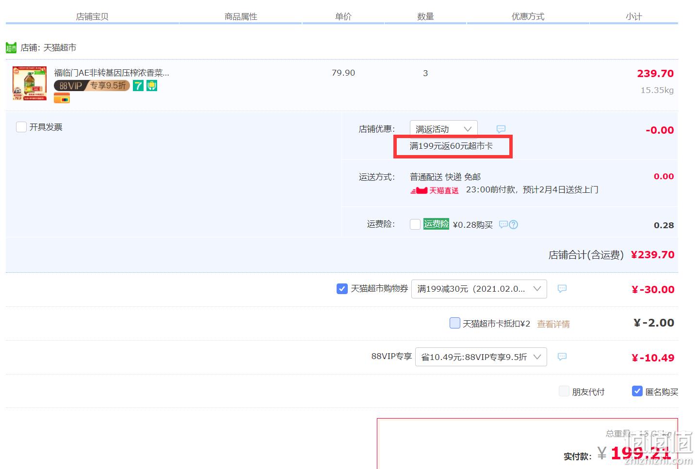Click the comment icon beside 运费险 purchase
The height and width of the screenshot is (469, 697).
[x=503, y=224]
